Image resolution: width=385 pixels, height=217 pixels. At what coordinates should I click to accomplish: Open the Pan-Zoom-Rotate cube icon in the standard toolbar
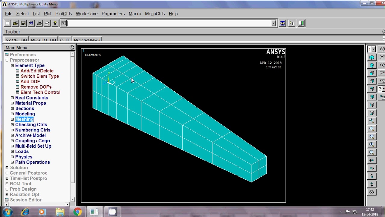point(31,23)
